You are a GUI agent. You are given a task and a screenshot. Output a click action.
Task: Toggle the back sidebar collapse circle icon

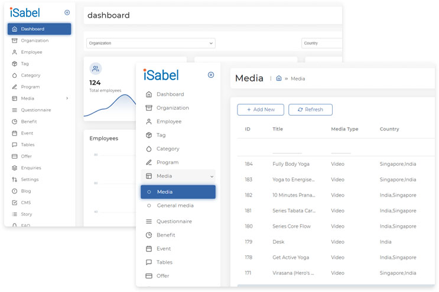[67, 12]
